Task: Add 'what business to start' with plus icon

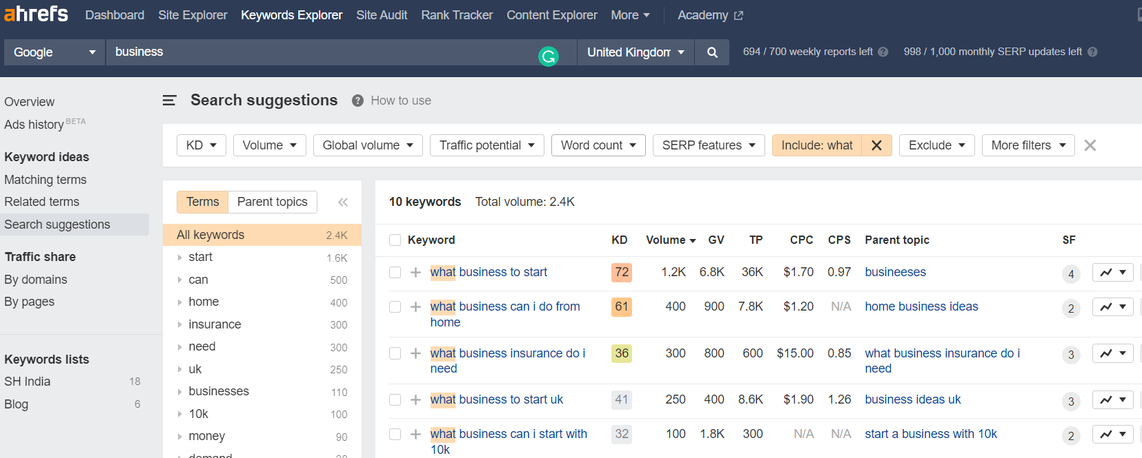Action: 415,272
